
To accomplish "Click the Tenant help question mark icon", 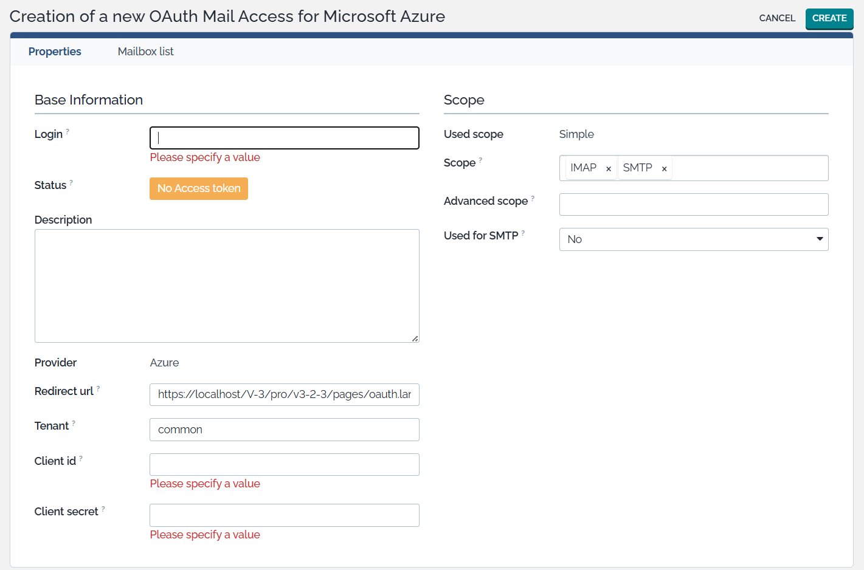I will 74,422.
